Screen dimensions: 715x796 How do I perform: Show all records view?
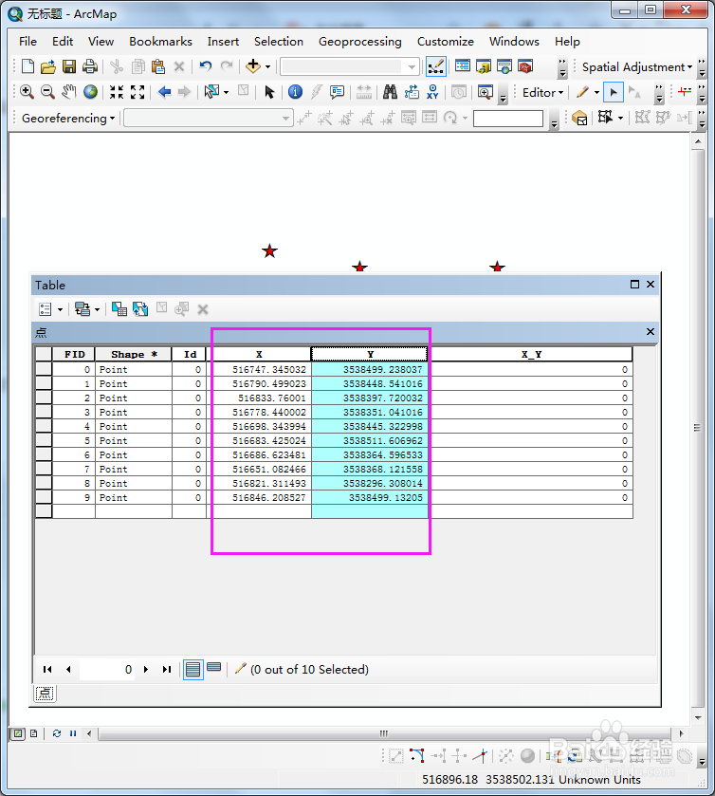tap(192, 670)
